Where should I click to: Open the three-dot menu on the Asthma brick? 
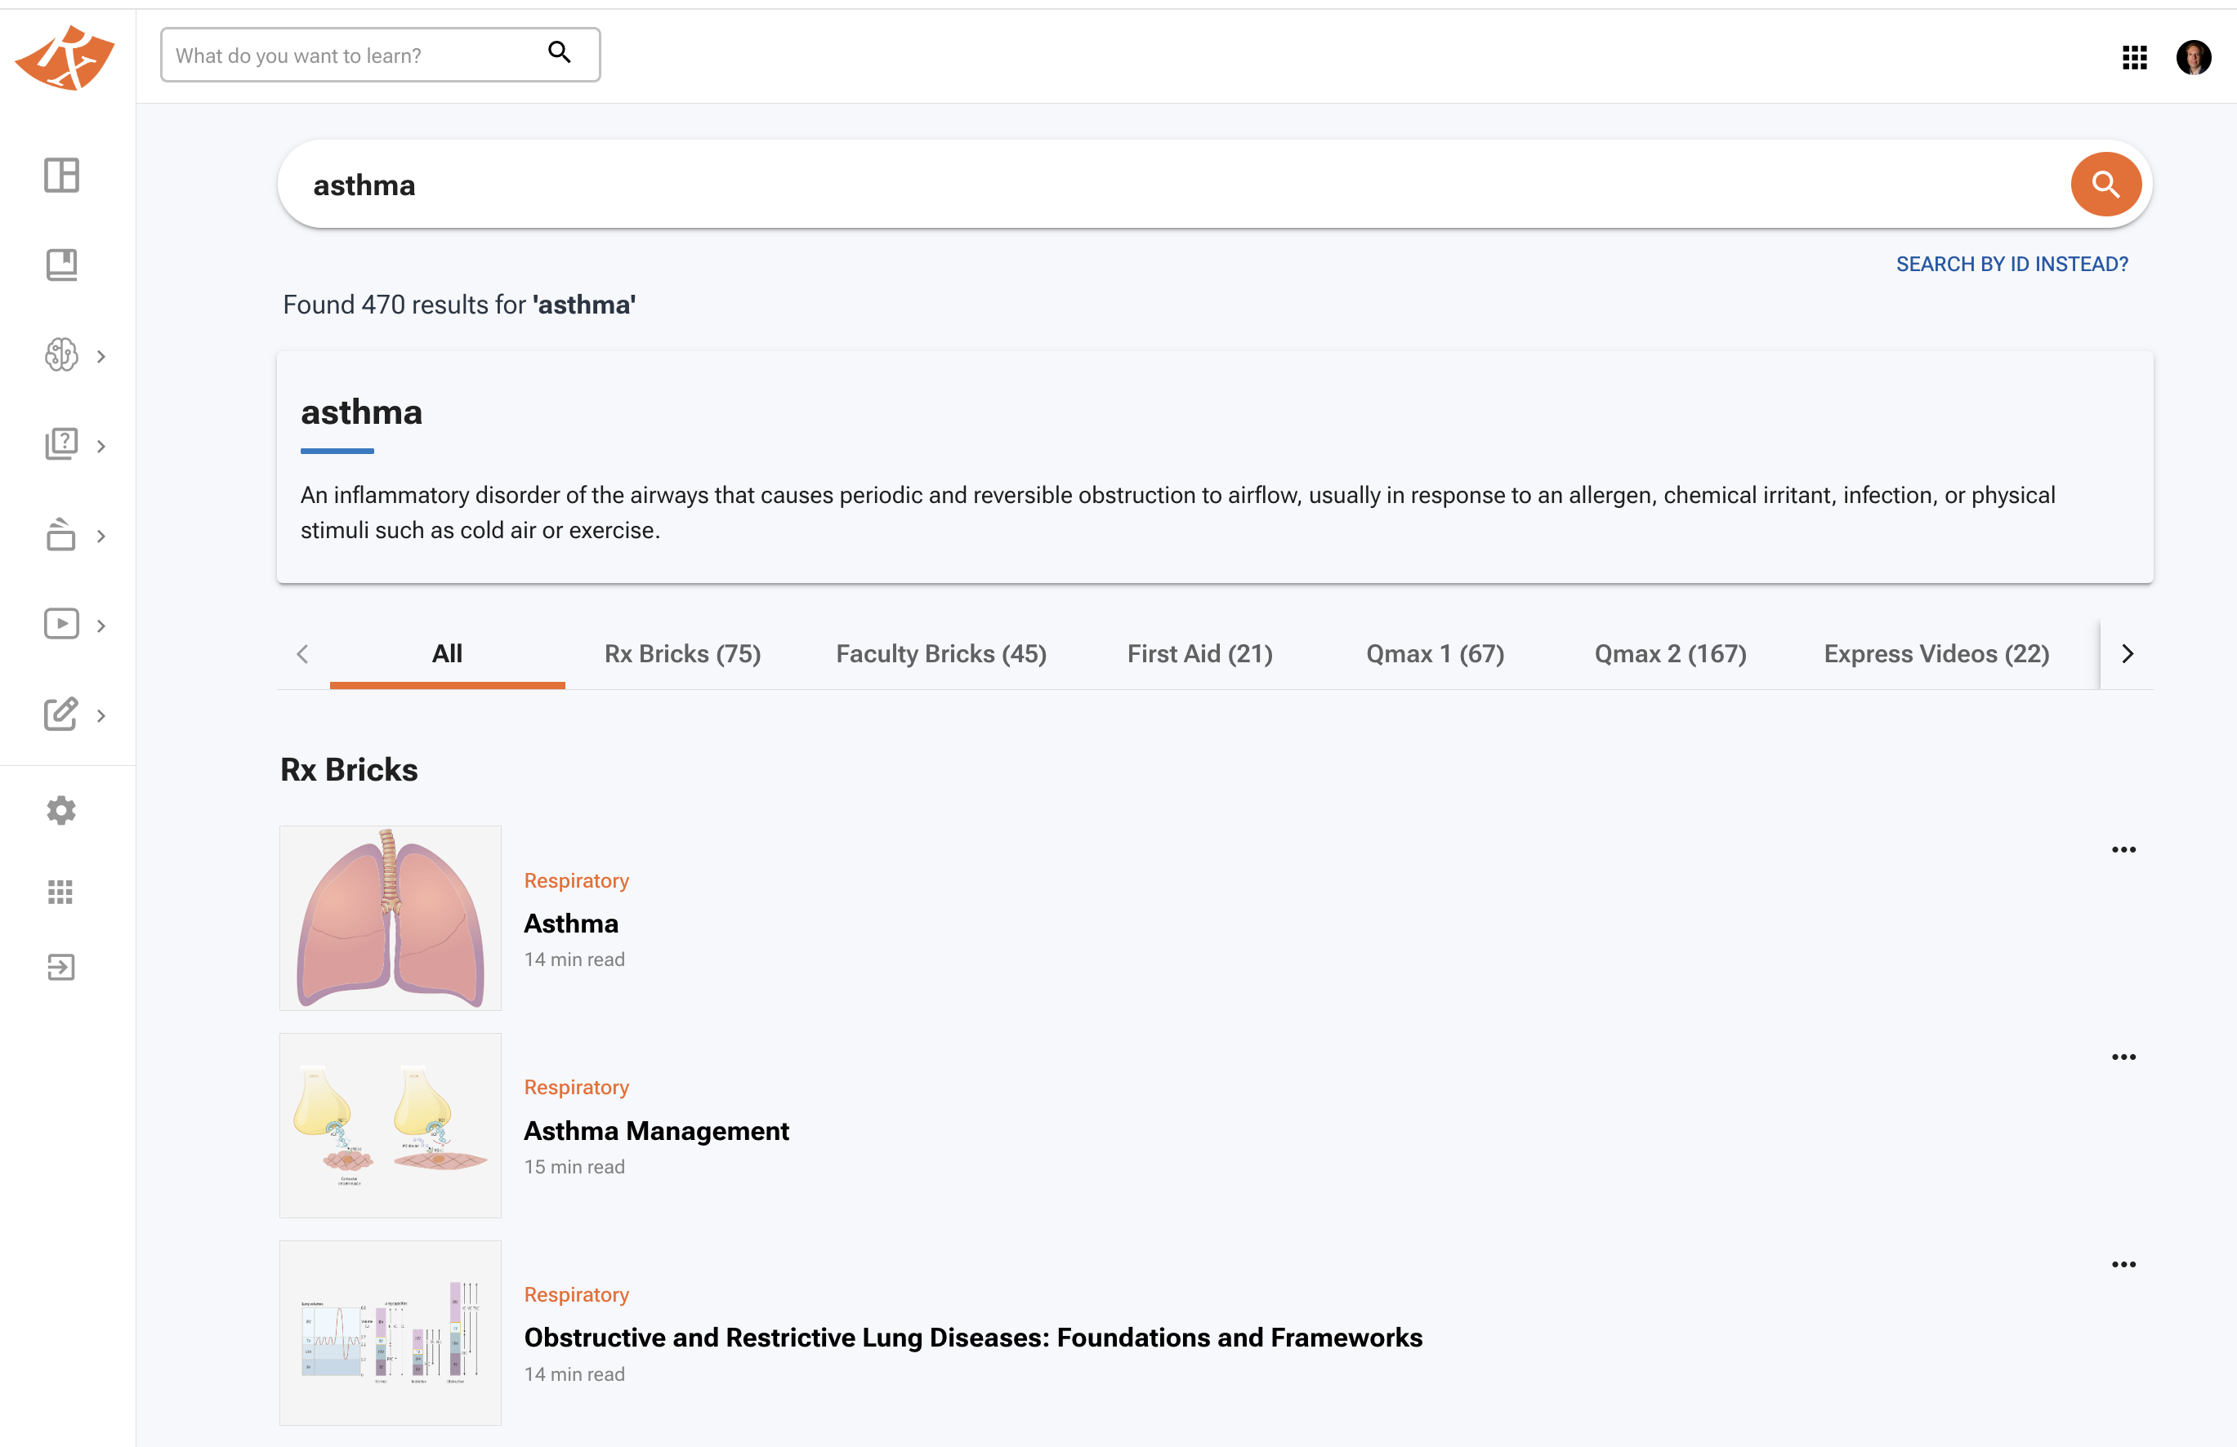(2124, 848)
